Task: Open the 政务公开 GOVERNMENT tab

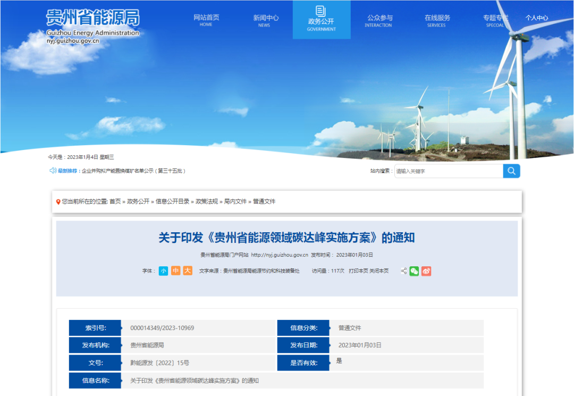Action: [322, 20]
